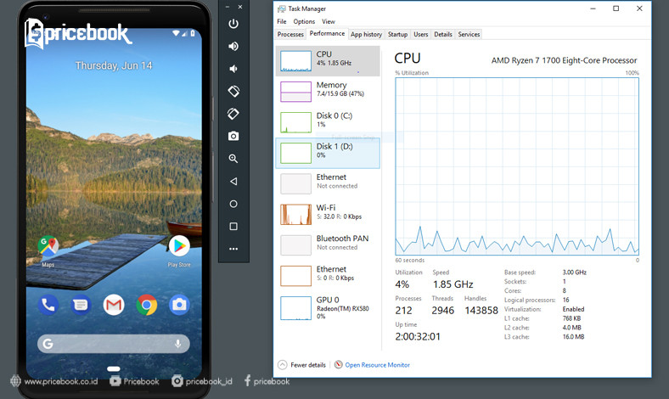Switch to App history tab
The width and height of the screenshot is (669, 399).
click(366, 34)
